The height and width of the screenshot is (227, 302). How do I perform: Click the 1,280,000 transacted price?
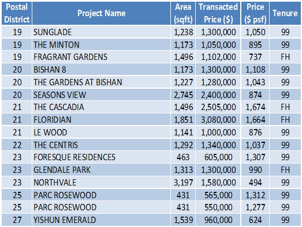pyautogui.click(x=218, y=82)
